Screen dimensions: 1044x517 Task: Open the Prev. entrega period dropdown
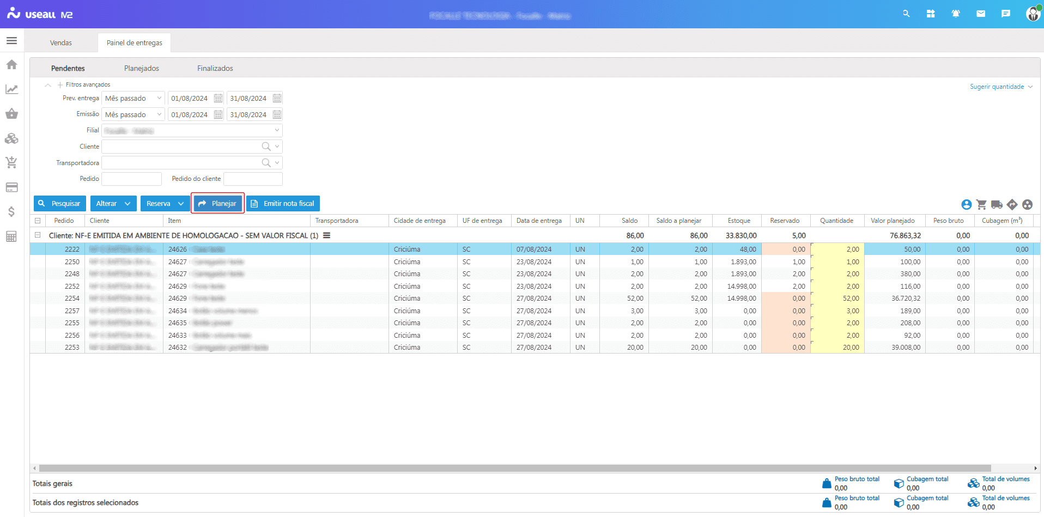click(x=159, y=99)
